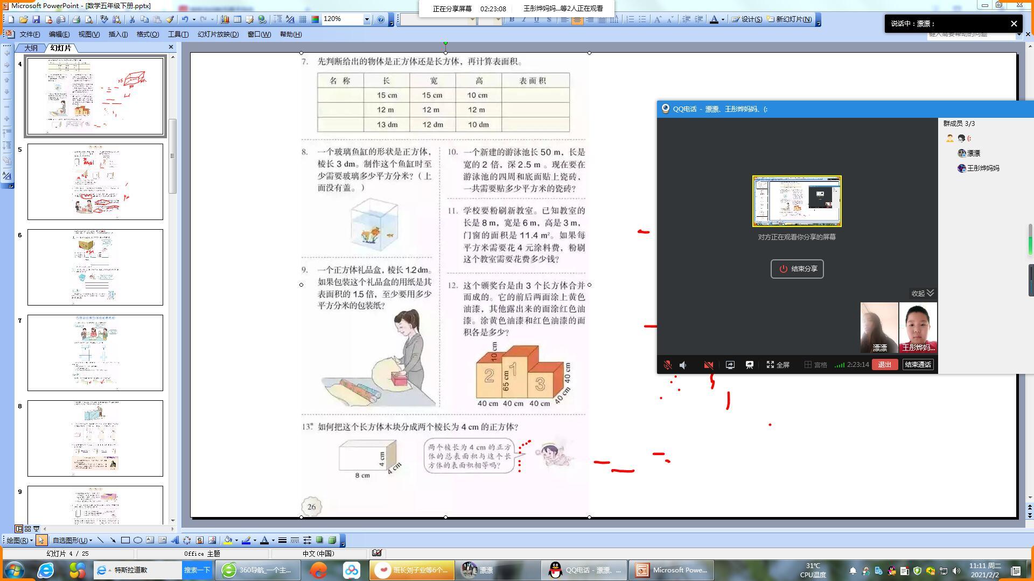Click the Insert Table toolbar icon
Screen dimensions: 1034x581
pos(237,19)
